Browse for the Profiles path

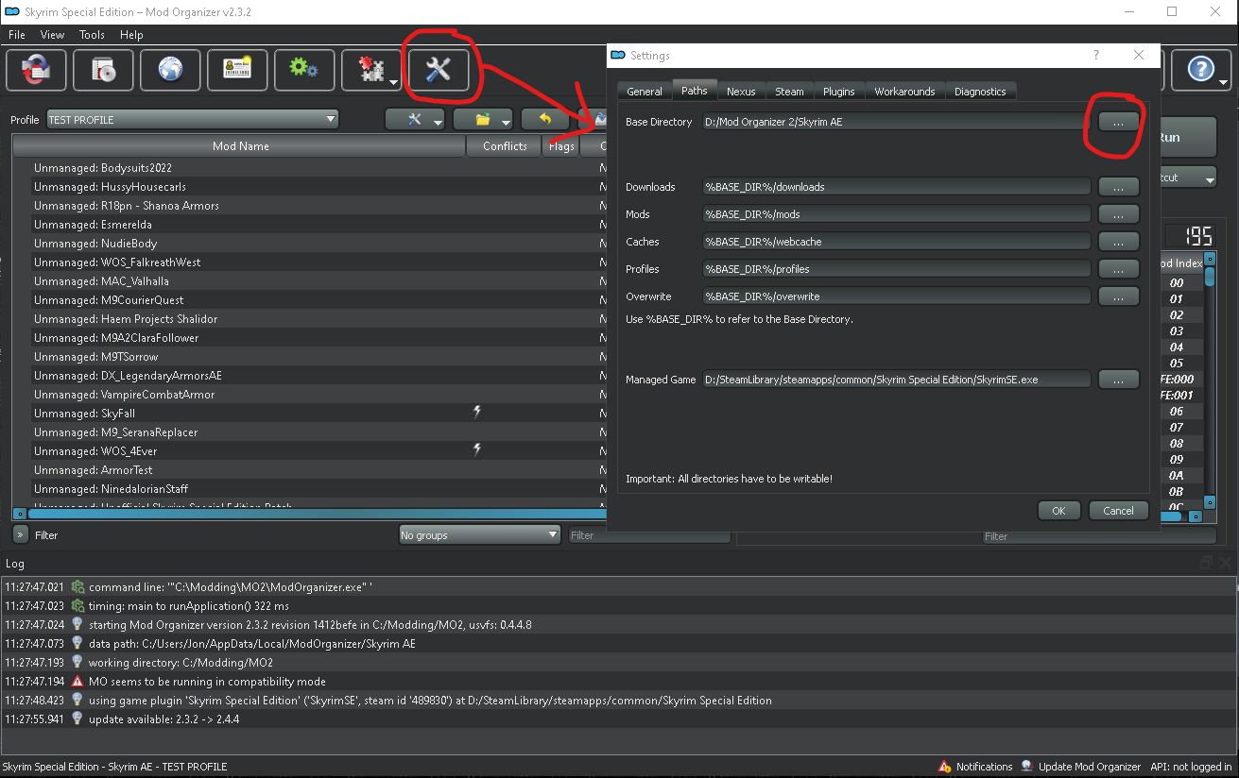(1118, 269)
